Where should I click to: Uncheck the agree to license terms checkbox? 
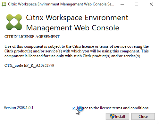pos(74,108)
